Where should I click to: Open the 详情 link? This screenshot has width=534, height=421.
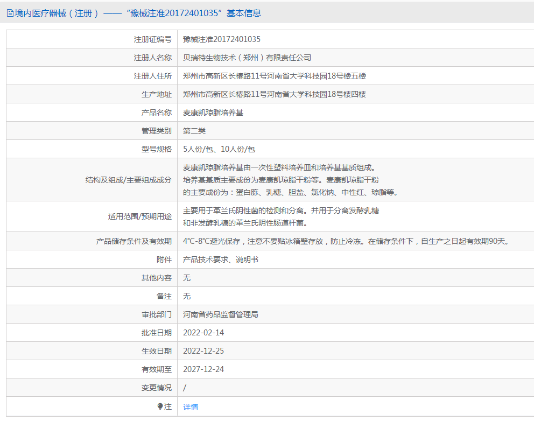pyautogui.click(x=191, y=406)
